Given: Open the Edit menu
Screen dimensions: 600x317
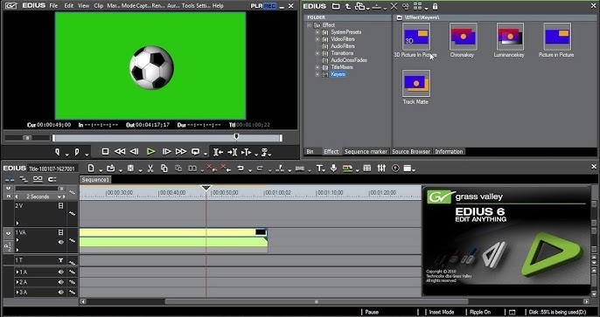Looking at the screenshot, I should click(68, 6).
